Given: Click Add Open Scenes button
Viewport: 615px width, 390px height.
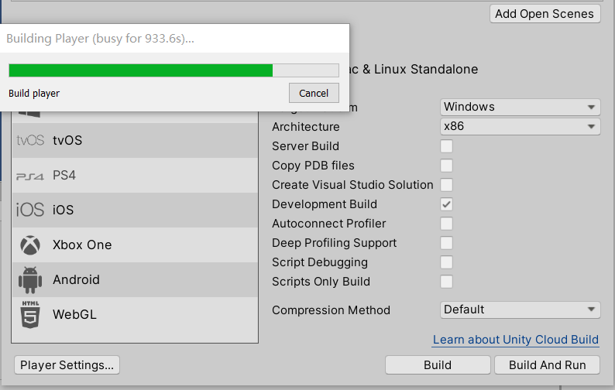Looking at the screenshot, I should [545, 14].
